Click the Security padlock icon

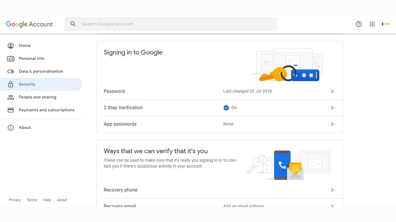coord(10,84)
